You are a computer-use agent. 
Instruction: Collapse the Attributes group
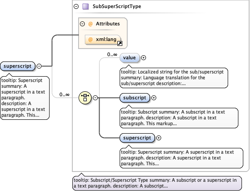click(x=82, y=24)
